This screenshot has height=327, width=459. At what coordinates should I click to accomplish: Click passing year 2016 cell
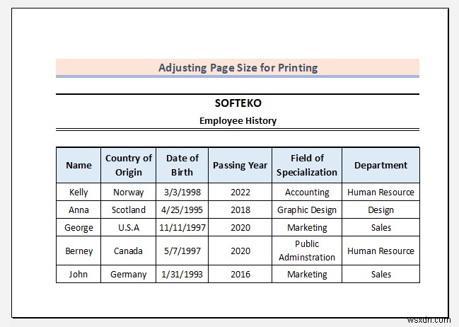[x=240, y=274]
